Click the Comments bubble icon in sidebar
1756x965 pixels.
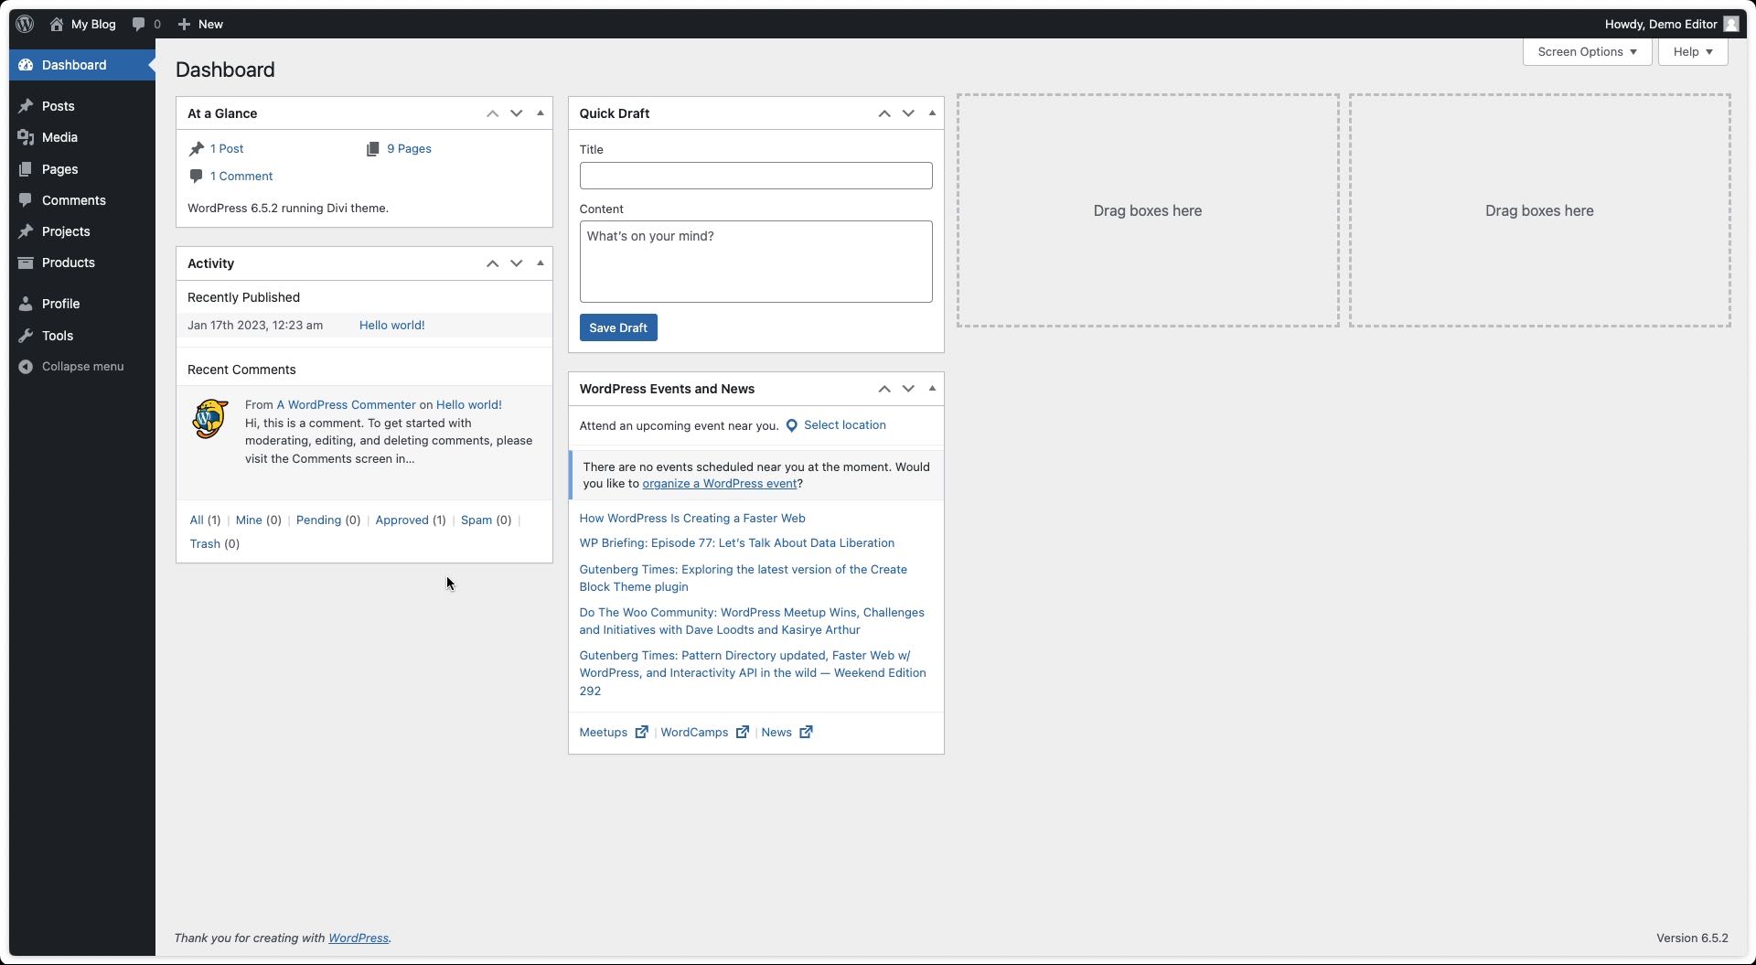[x=26, y=200]
